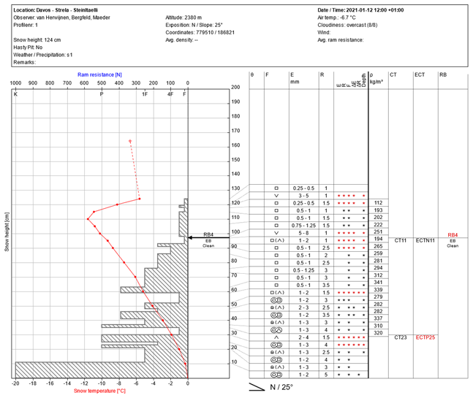Click the ρ kg/m³ density column header
This screenshot has height=398, width=473.
tap(377, 79)
